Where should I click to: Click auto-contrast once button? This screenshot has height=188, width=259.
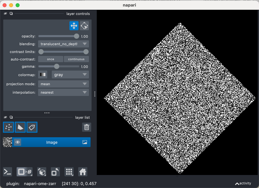pyautogui.click(x=50, y=59)
